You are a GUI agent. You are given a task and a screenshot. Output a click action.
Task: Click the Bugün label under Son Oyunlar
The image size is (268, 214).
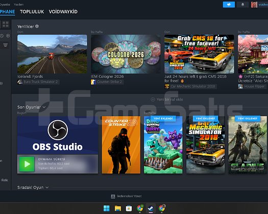(x=21, y=113)
